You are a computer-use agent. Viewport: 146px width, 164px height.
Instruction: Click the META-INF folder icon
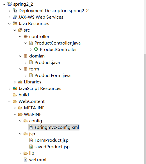(20, 108)
